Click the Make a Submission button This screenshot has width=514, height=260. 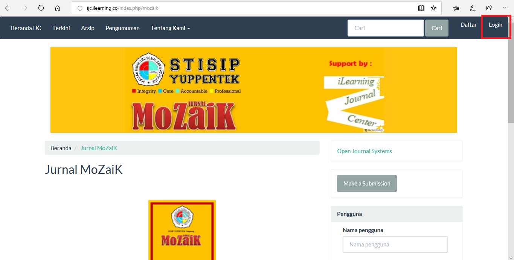(x=367, y=184)
